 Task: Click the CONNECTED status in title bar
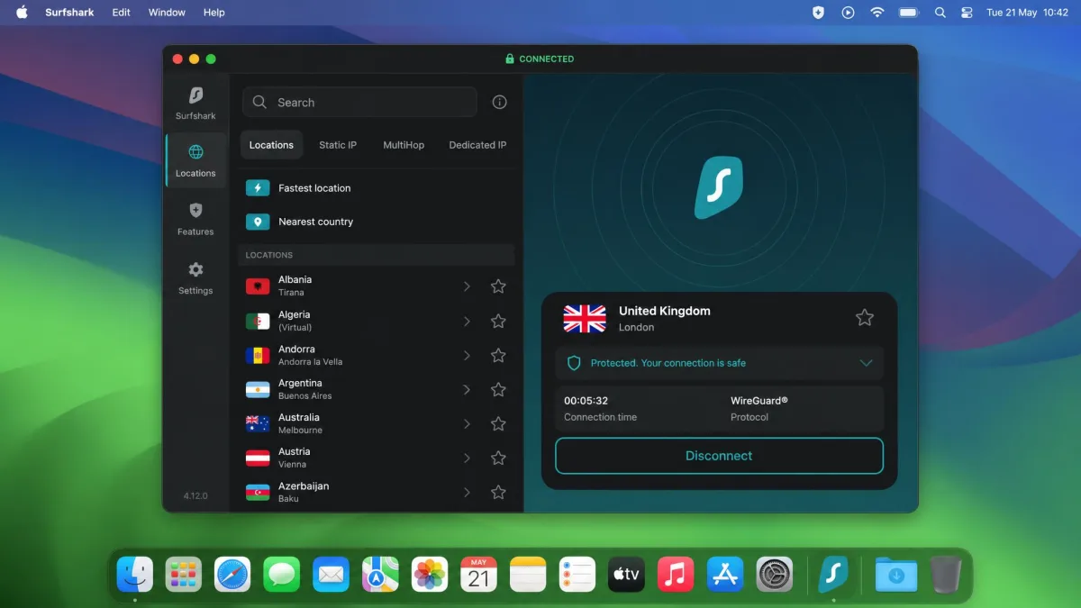540,59
